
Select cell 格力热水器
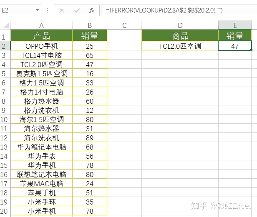pyautogui.click(x=41, y=101)
